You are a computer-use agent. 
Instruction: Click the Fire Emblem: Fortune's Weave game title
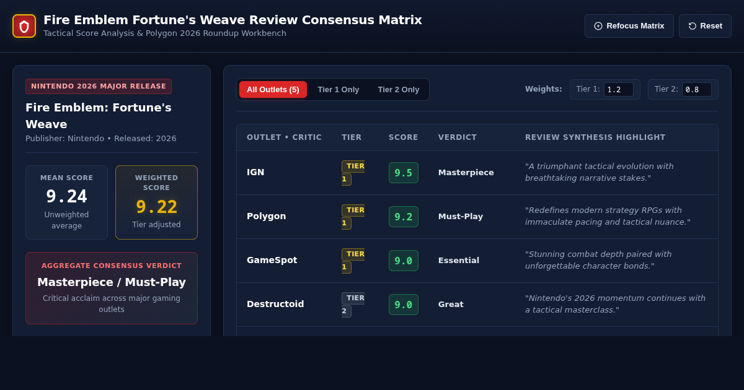[99, 116]
